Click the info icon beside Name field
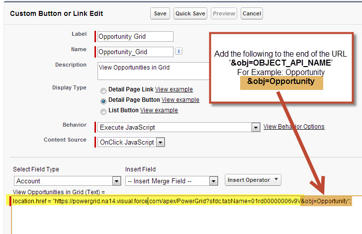This screenshot has width=362, height=234. [x=179, y=51]
